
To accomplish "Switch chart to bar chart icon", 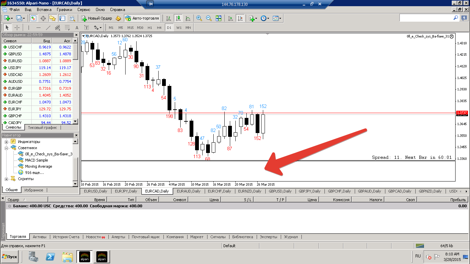I will (169, 18).
